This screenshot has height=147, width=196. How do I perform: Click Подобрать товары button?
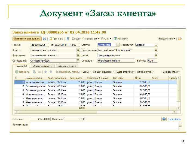[68, 72]
